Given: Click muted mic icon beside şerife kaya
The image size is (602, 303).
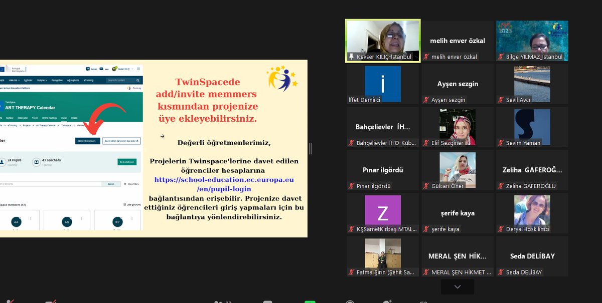Looking at the screenshot, I should pyautogui.click(x=426, y=229).
